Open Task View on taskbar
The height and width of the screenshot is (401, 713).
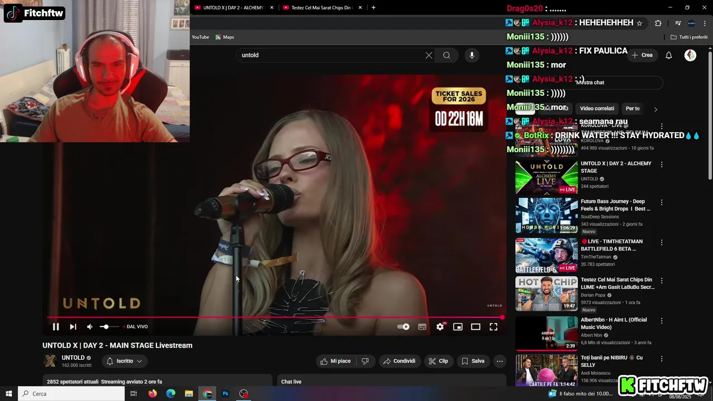[x=134, y=394]
